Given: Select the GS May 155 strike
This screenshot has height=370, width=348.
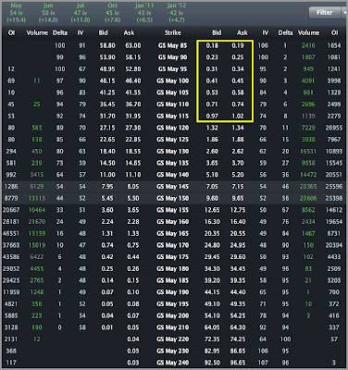Looking at the screenshot, I should tap(173, 210).
